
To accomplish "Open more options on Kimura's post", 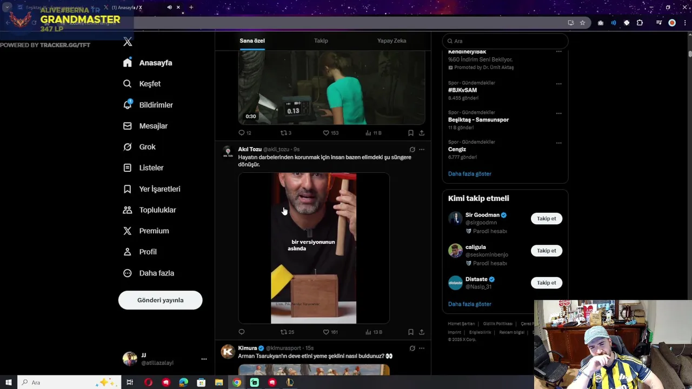I will (x=422, y=348).
